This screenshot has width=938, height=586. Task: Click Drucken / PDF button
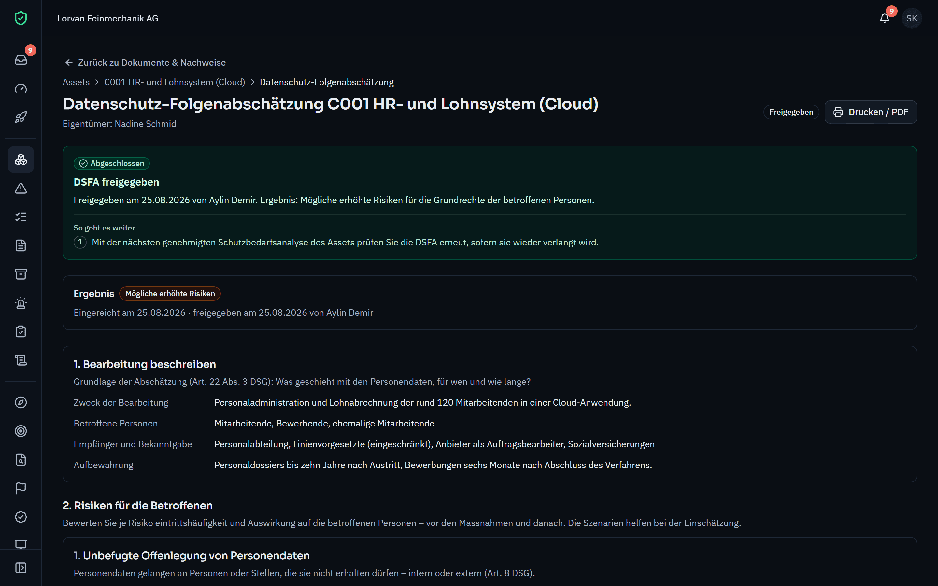pos(871,112)
